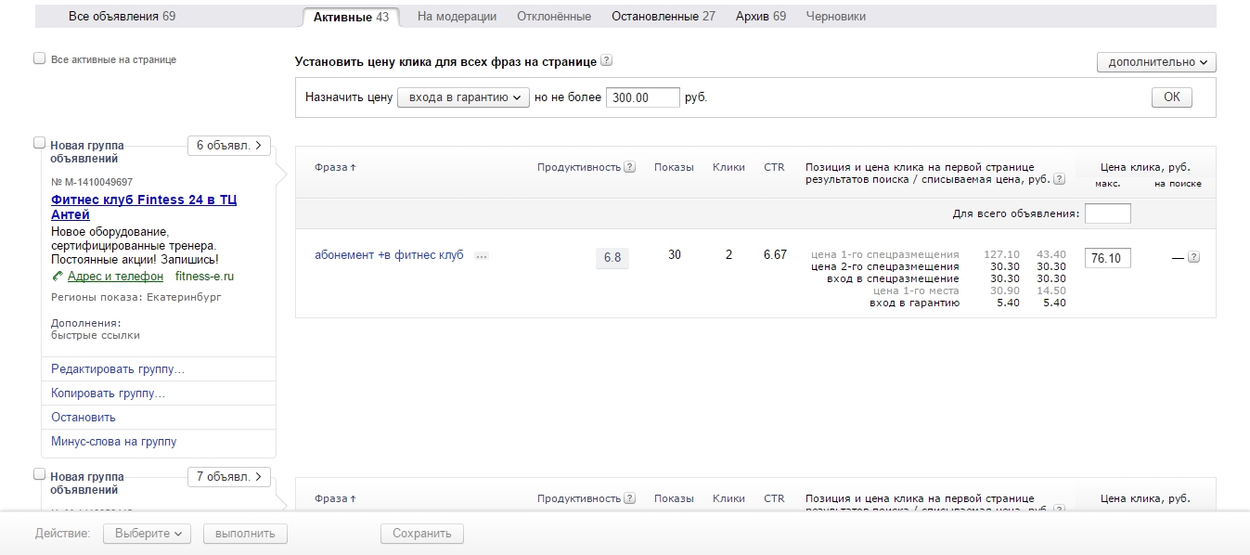Select the Активные 43 tab
Image resolution: width=1250 pixels, height=555 pixels.
coord(351,17)
